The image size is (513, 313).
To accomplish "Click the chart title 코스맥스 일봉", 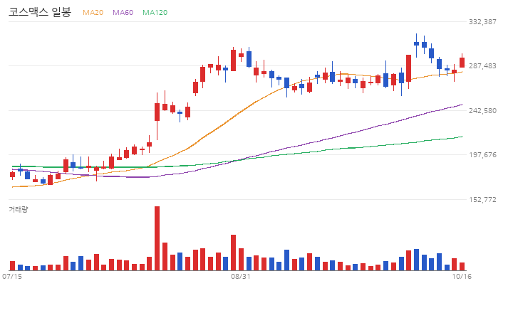I will 40,12.
